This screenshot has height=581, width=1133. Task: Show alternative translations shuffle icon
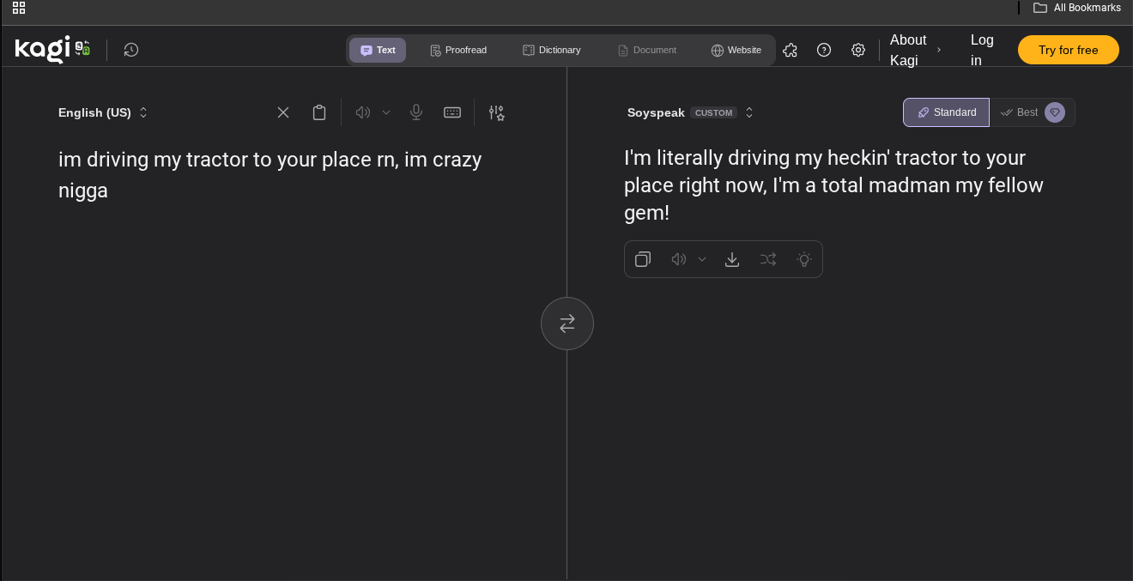pyautogui.click(x=768, y=259)
